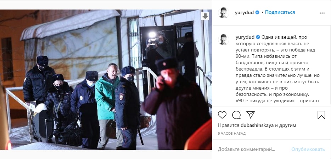Open yurydud avatar beside caption
This screenshot has width=331, height=159.
tap(223, 39)
